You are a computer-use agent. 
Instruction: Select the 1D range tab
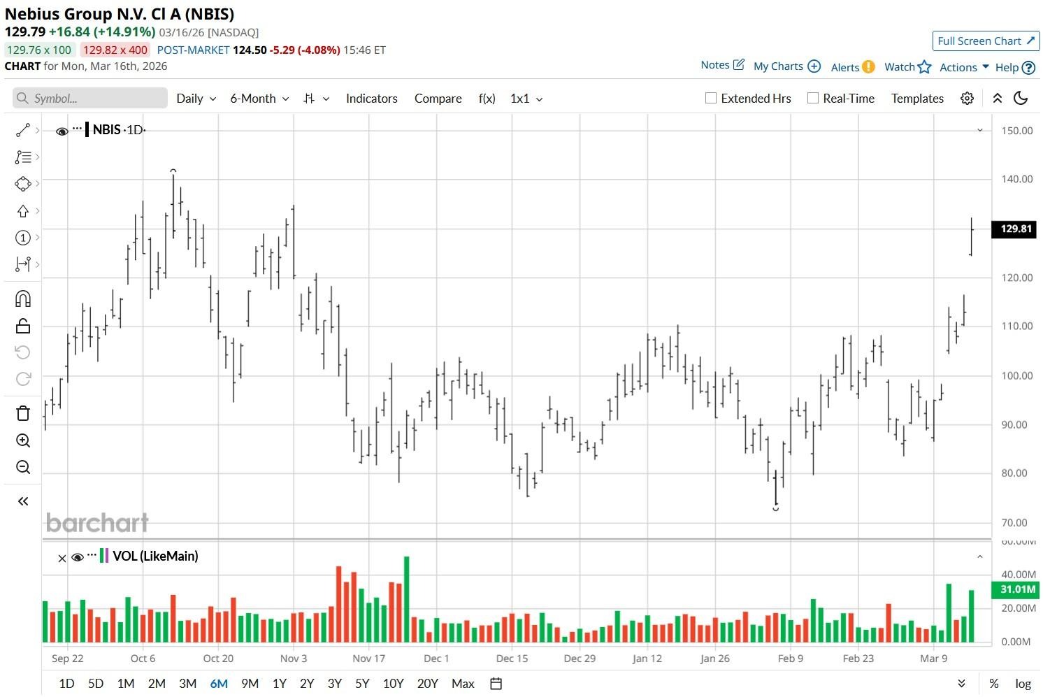[66, 684]
